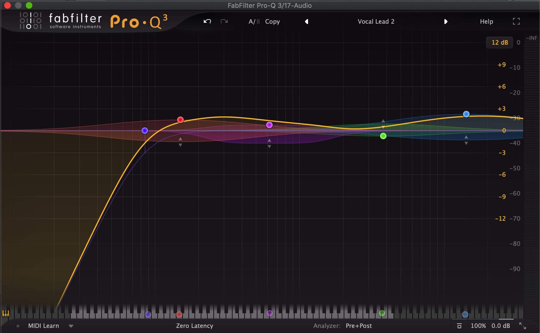Click the '-INF' peak level readout
The image size is (540, 333).
(532, 38)
